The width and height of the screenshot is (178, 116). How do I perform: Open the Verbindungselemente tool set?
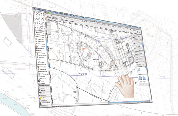click(x=45, y=103)
